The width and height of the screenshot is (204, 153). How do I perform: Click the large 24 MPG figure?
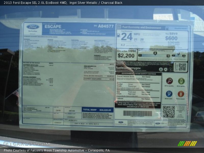point(127,36)
